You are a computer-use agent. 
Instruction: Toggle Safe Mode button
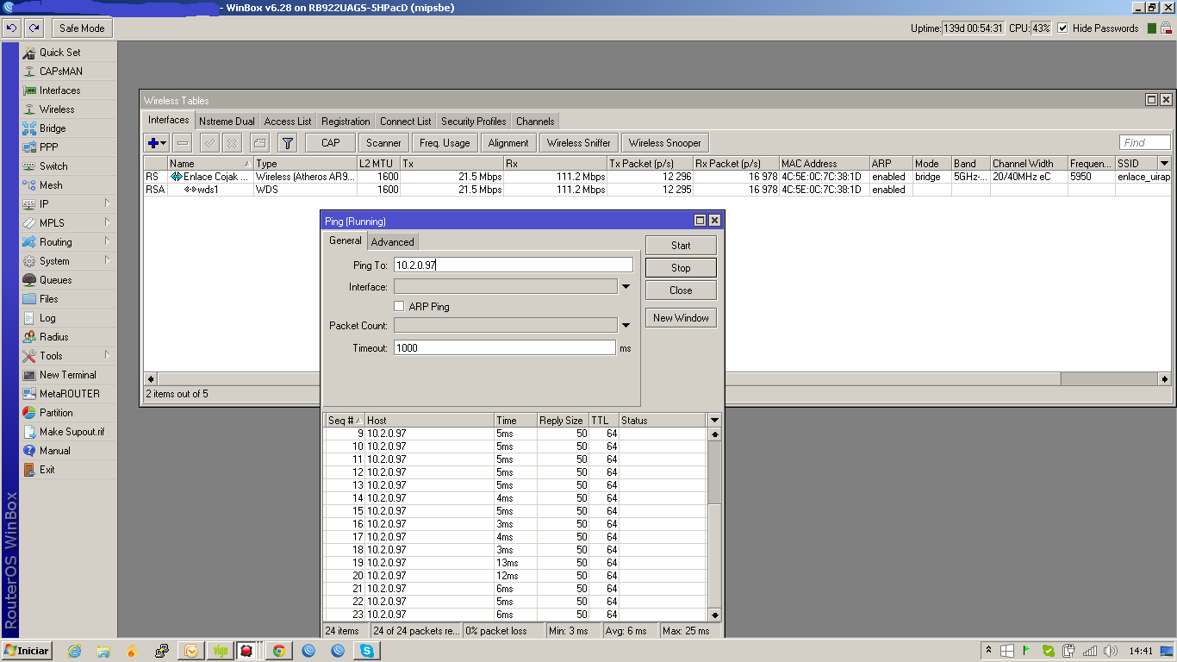[82, 28]
